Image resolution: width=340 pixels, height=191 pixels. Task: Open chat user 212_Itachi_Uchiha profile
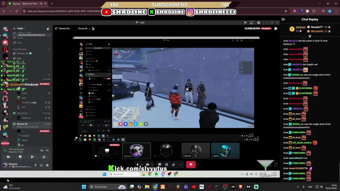(302, 143)
